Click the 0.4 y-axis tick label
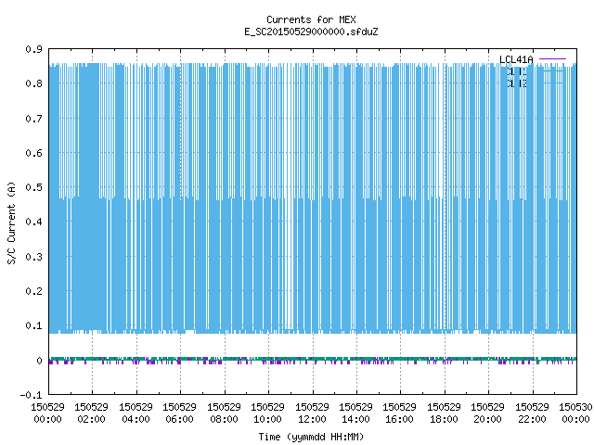 pos(33,222)
